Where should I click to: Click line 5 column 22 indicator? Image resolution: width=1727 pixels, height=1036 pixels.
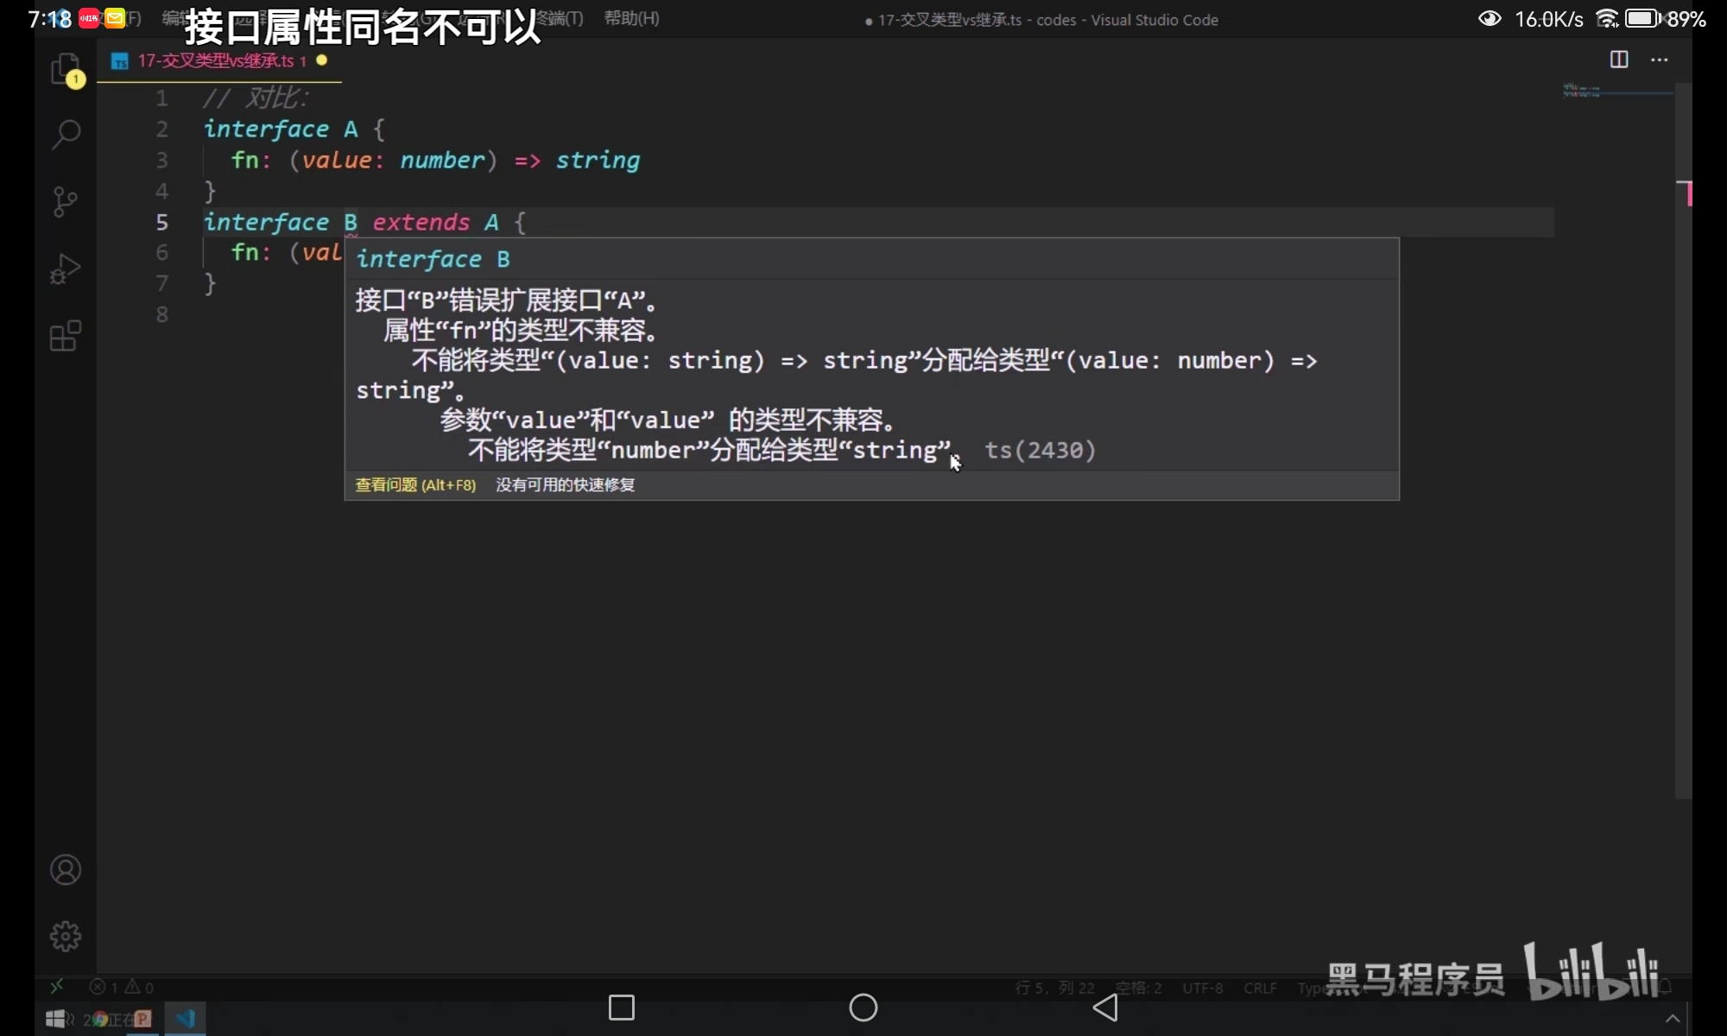(x=1054, y=988)
